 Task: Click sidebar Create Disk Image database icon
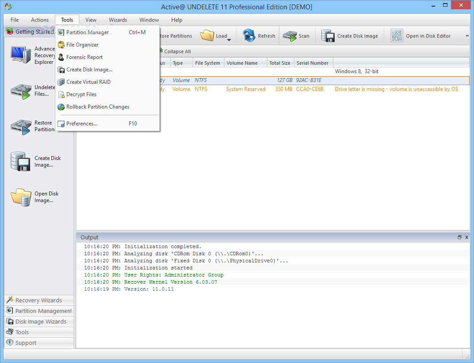pyautogui.click(x=20, y=161)
